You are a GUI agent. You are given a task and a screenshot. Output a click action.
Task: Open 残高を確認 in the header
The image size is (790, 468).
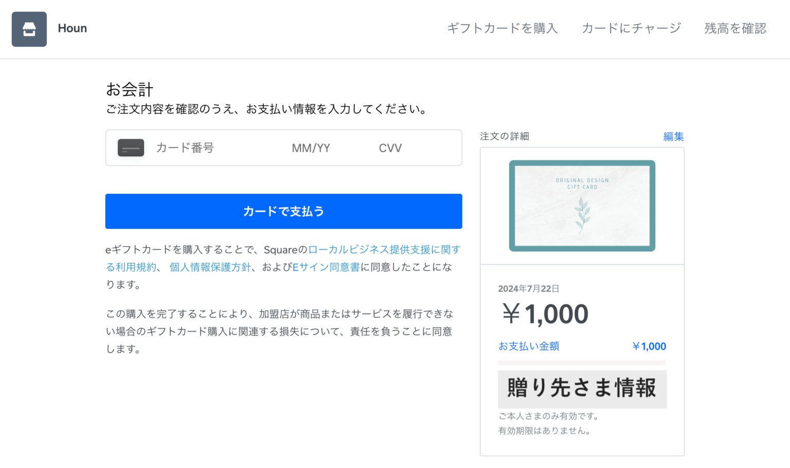coord(734,29)
